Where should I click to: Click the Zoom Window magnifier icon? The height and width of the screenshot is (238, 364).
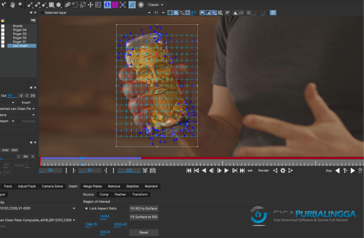(228, 13)
